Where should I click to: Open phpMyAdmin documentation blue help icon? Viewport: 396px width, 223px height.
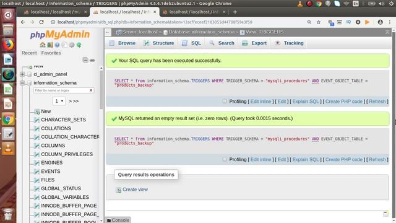[x=57, y=45]
